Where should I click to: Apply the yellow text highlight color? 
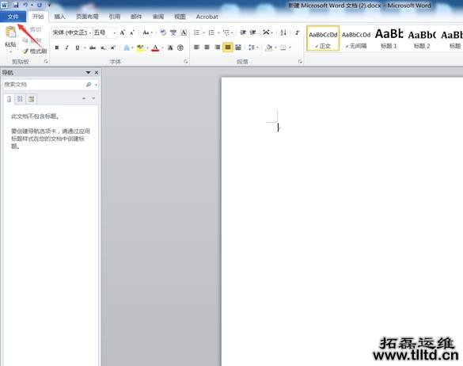pos(140,48)
